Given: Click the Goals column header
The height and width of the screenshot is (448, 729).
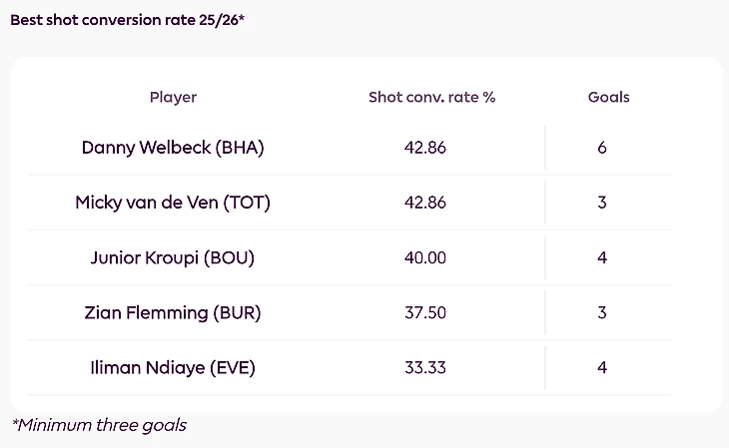Looking at the screenshot, I should (x=608, y=97).
